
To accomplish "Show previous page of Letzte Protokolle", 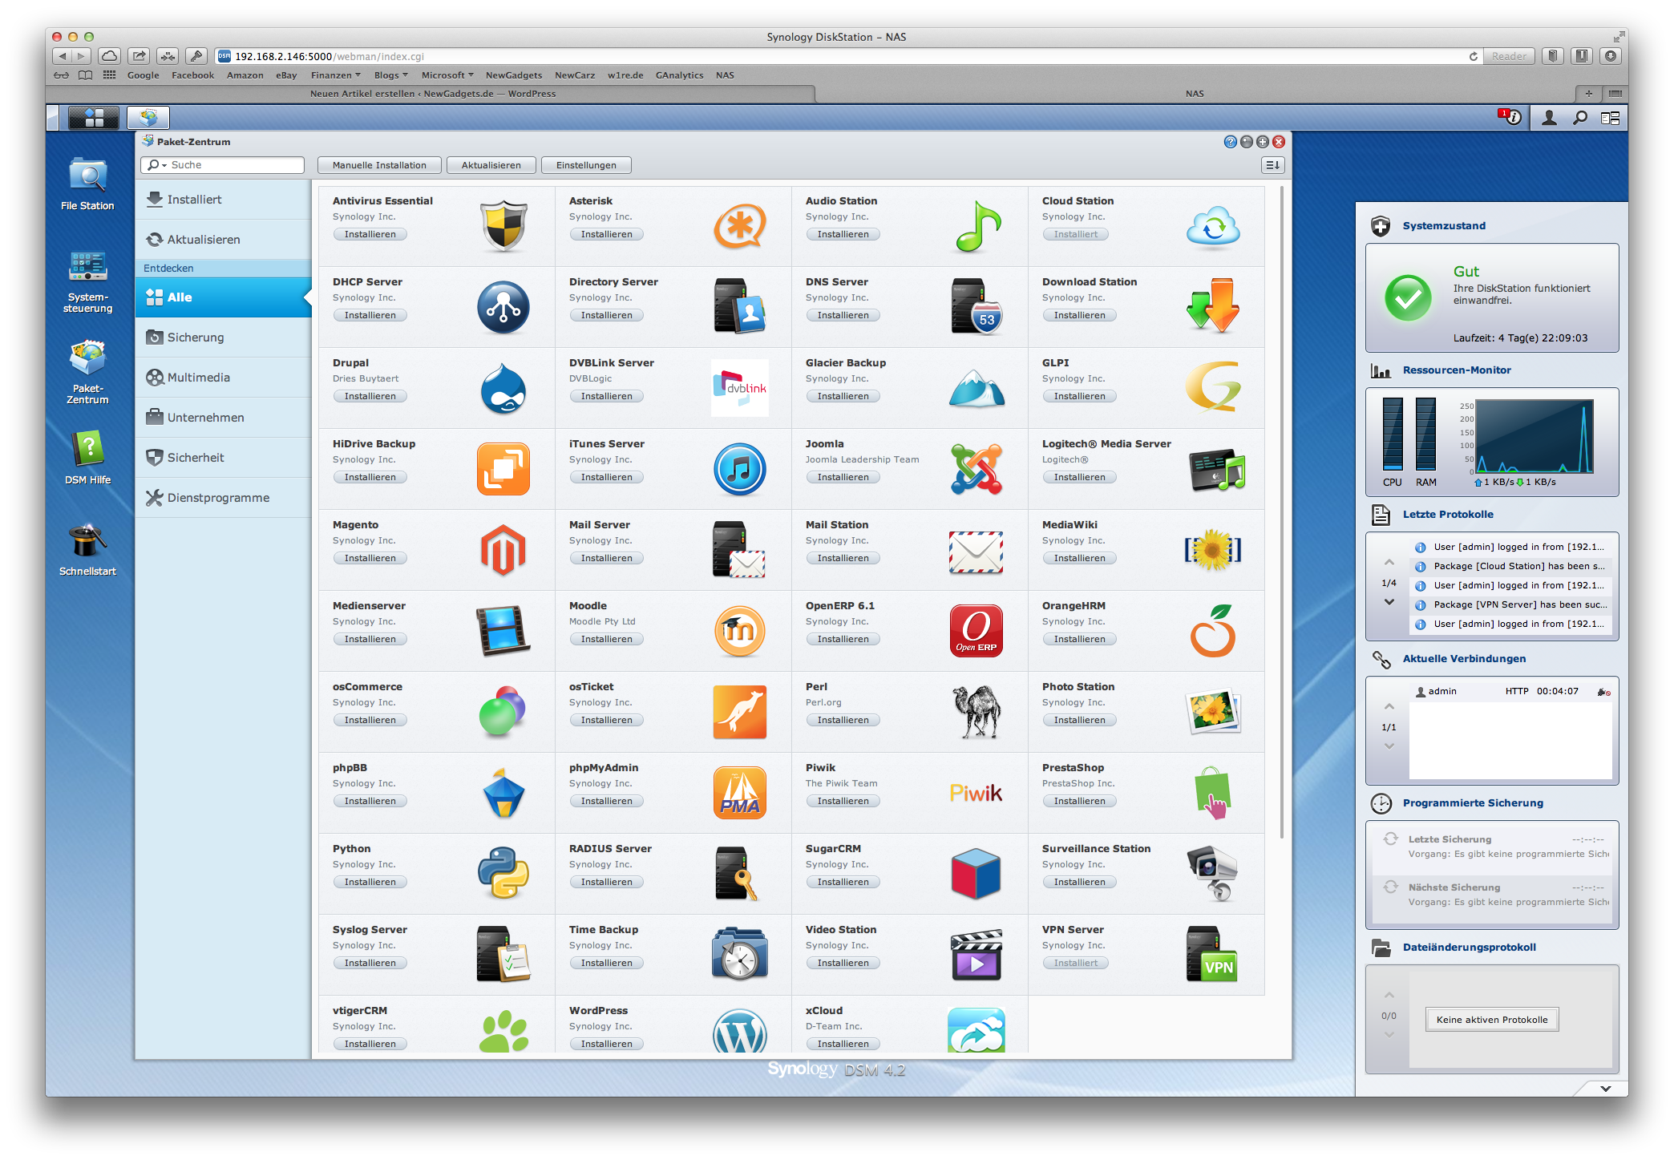I will (1389, 563).
